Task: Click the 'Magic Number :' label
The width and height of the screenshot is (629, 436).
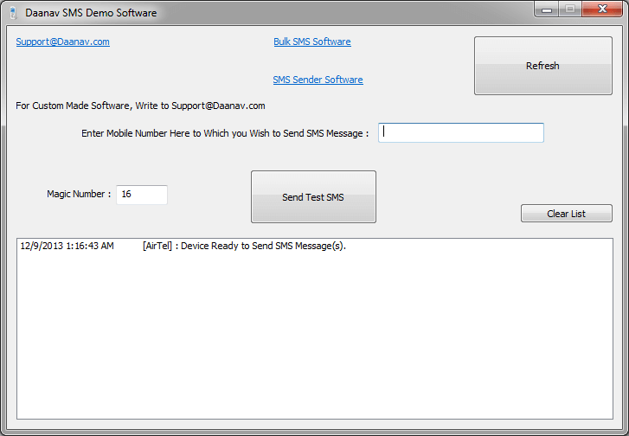Action: 79,194
